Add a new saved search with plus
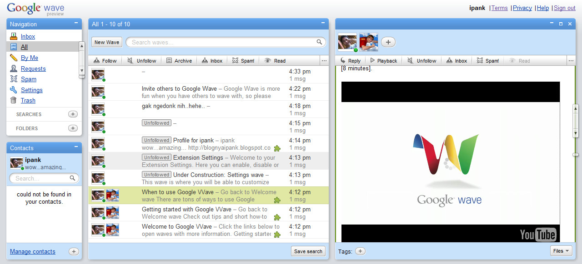This screenshot has height=264, width=582. pos(73,114)
